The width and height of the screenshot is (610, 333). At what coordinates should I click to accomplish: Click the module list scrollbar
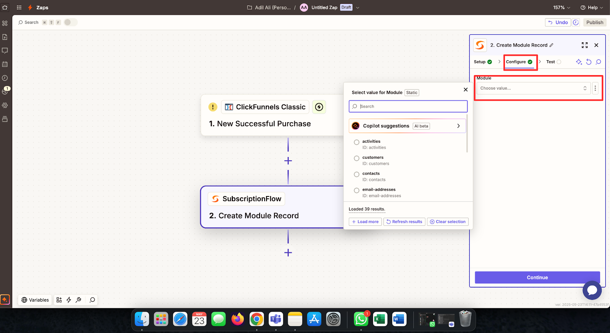coord(467,134)
